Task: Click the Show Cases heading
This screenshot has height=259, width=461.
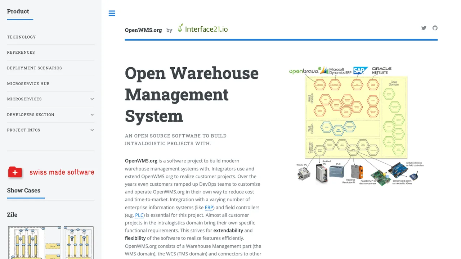Action: coord(24,191)
